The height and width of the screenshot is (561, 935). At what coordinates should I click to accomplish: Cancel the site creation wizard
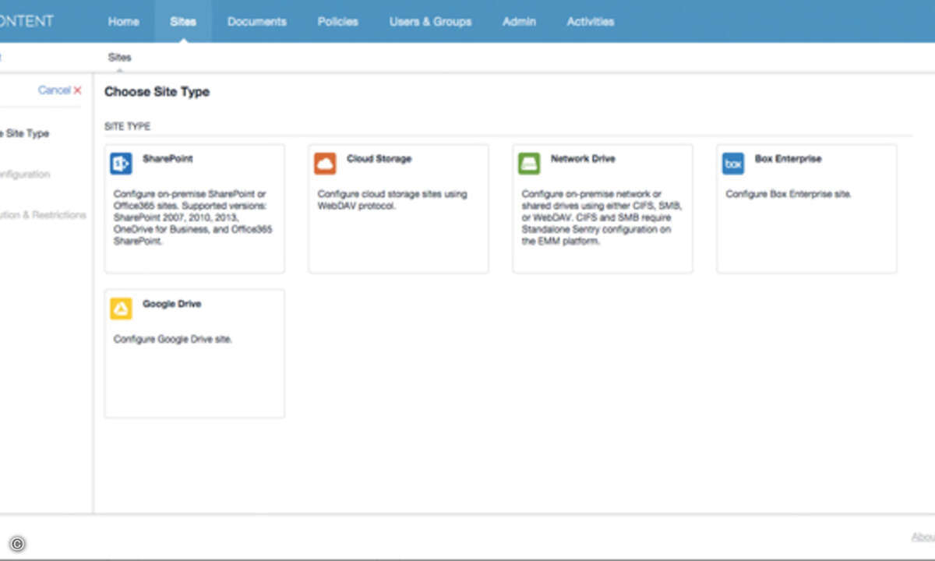[x=54, y=90]
